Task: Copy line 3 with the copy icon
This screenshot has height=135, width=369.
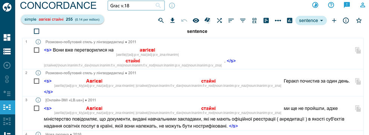Action: (358, 108)
